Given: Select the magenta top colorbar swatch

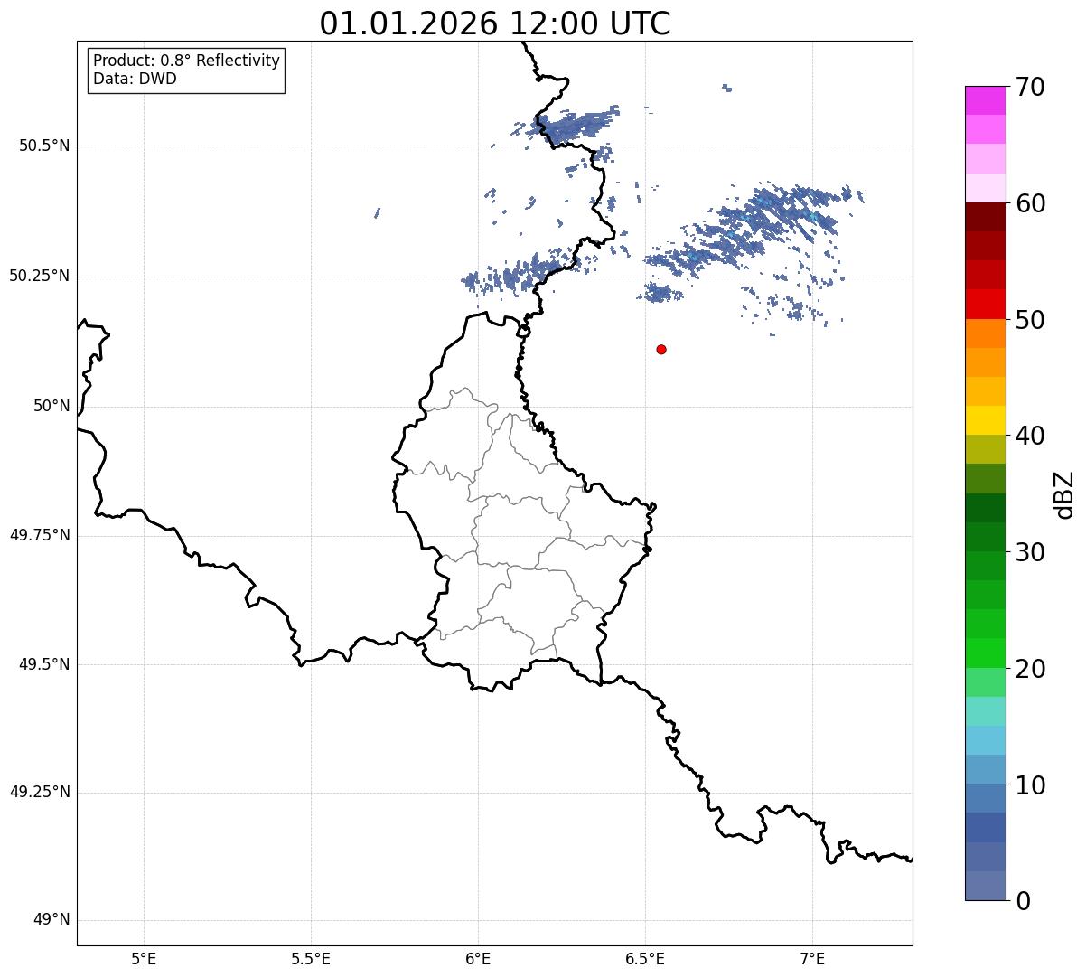Looking at the screenshot, I should tap(986, 100).
